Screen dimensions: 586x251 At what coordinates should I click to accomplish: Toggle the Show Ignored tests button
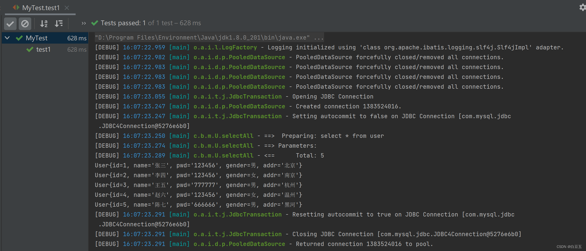[25, 24]
